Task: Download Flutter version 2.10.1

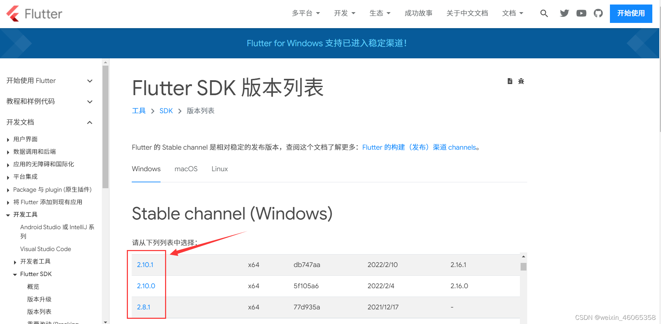Action: coord(145,265)
